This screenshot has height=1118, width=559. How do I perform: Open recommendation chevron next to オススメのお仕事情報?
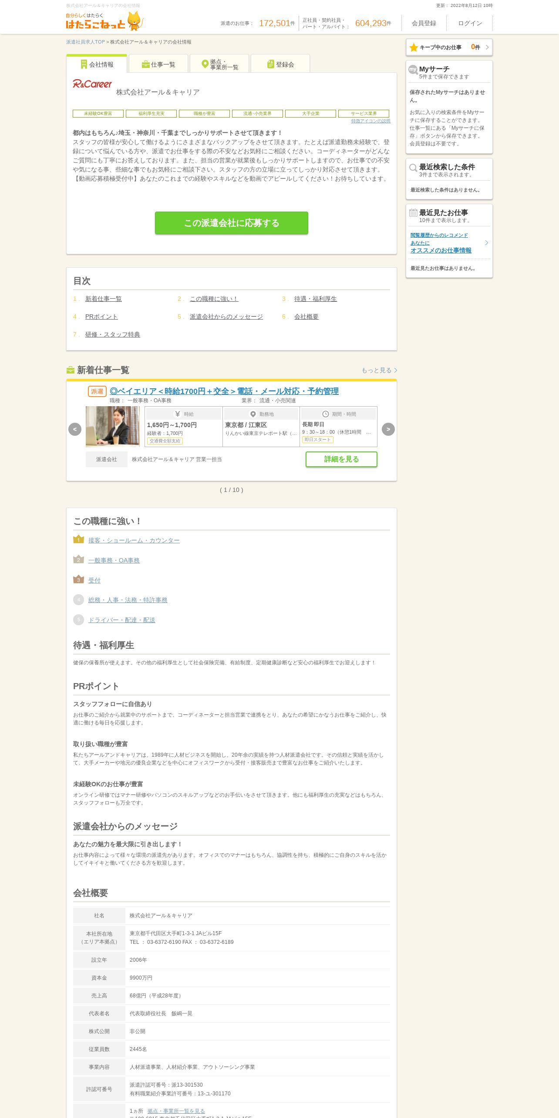point(487,242)
